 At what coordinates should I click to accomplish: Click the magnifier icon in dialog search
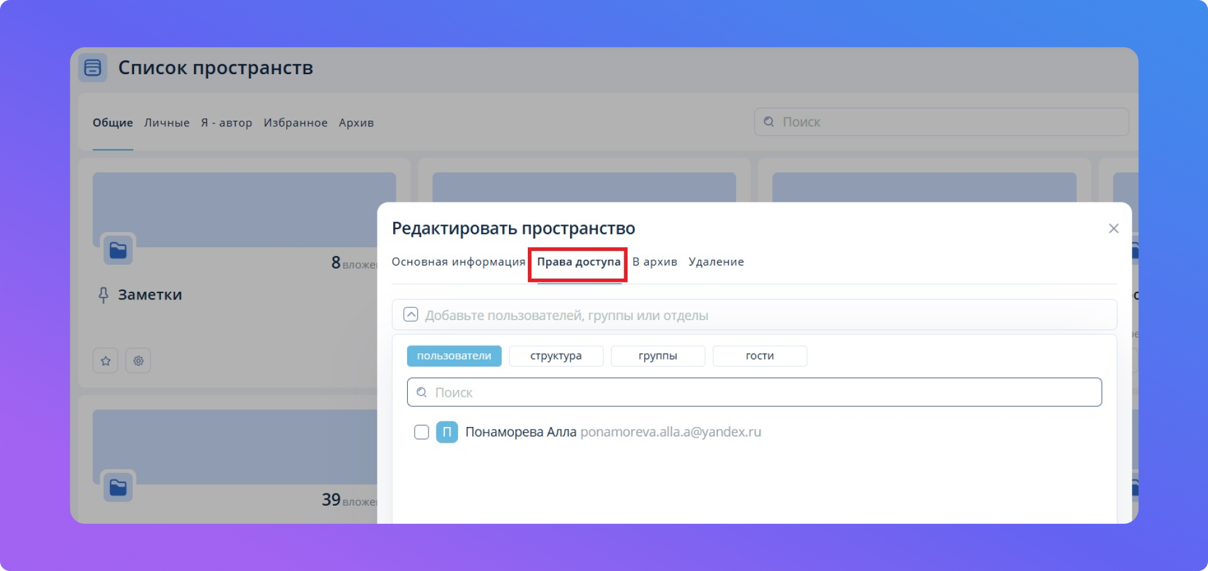pyautogui.click(x=422, y=392)
